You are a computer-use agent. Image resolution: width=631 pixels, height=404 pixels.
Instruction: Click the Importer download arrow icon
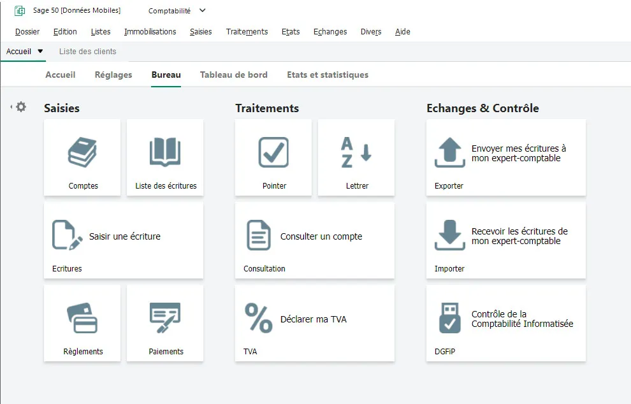tap(449, 236)
